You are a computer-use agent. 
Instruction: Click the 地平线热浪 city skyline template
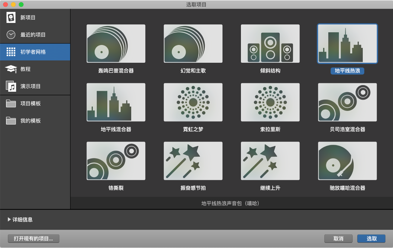pos(347,43)
